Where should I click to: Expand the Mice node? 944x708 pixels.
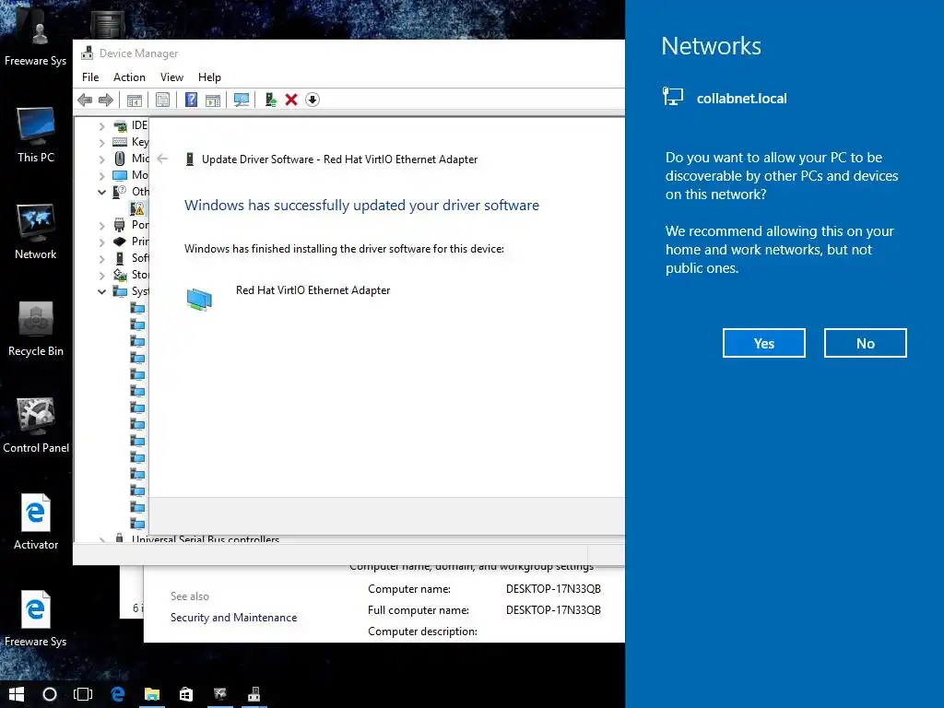(x=101, y=159)
